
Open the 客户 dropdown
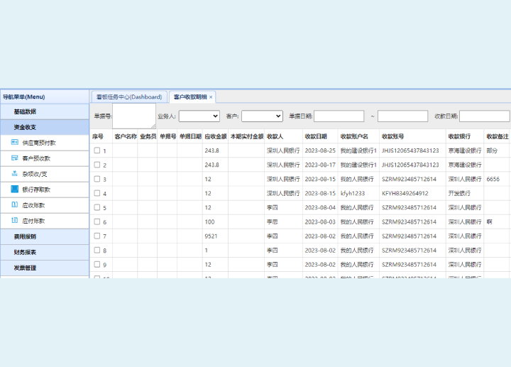coord(261,116)
